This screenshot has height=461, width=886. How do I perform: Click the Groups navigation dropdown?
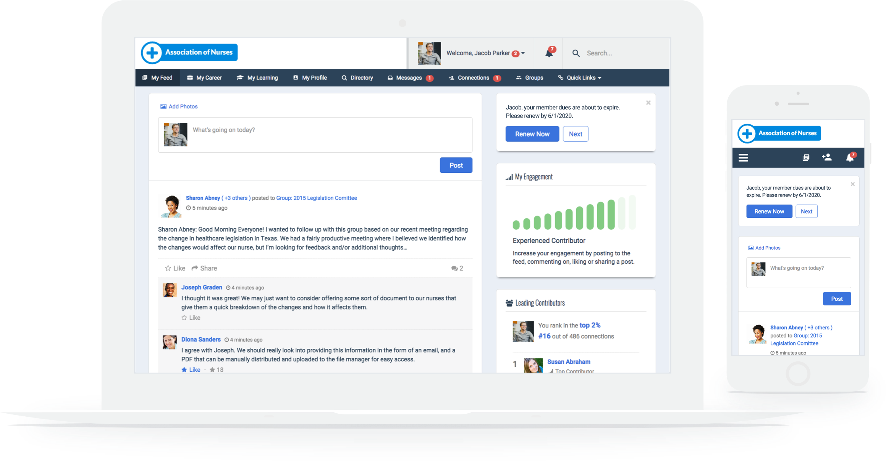click(530, 77)
